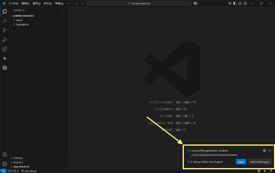Expand the アウトライン section

tap(39, 158)
